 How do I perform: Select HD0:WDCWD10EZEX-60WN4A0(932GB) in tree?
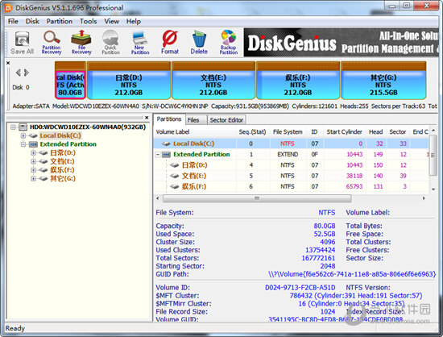pyautogui.click(x=88, y=127)
